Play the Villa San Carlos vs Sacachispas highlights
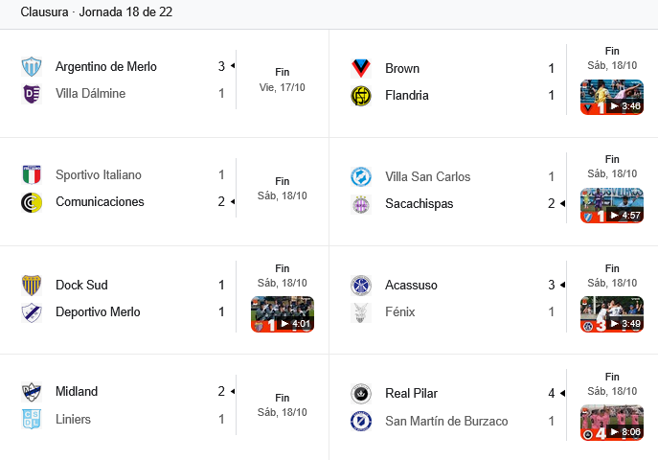The image size is (658, 460). (611, 206)
